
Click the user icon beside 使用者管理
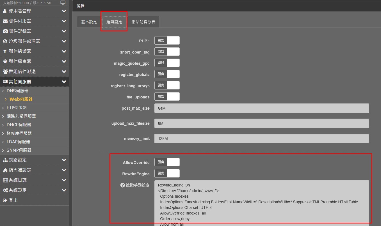click(5, 11)
